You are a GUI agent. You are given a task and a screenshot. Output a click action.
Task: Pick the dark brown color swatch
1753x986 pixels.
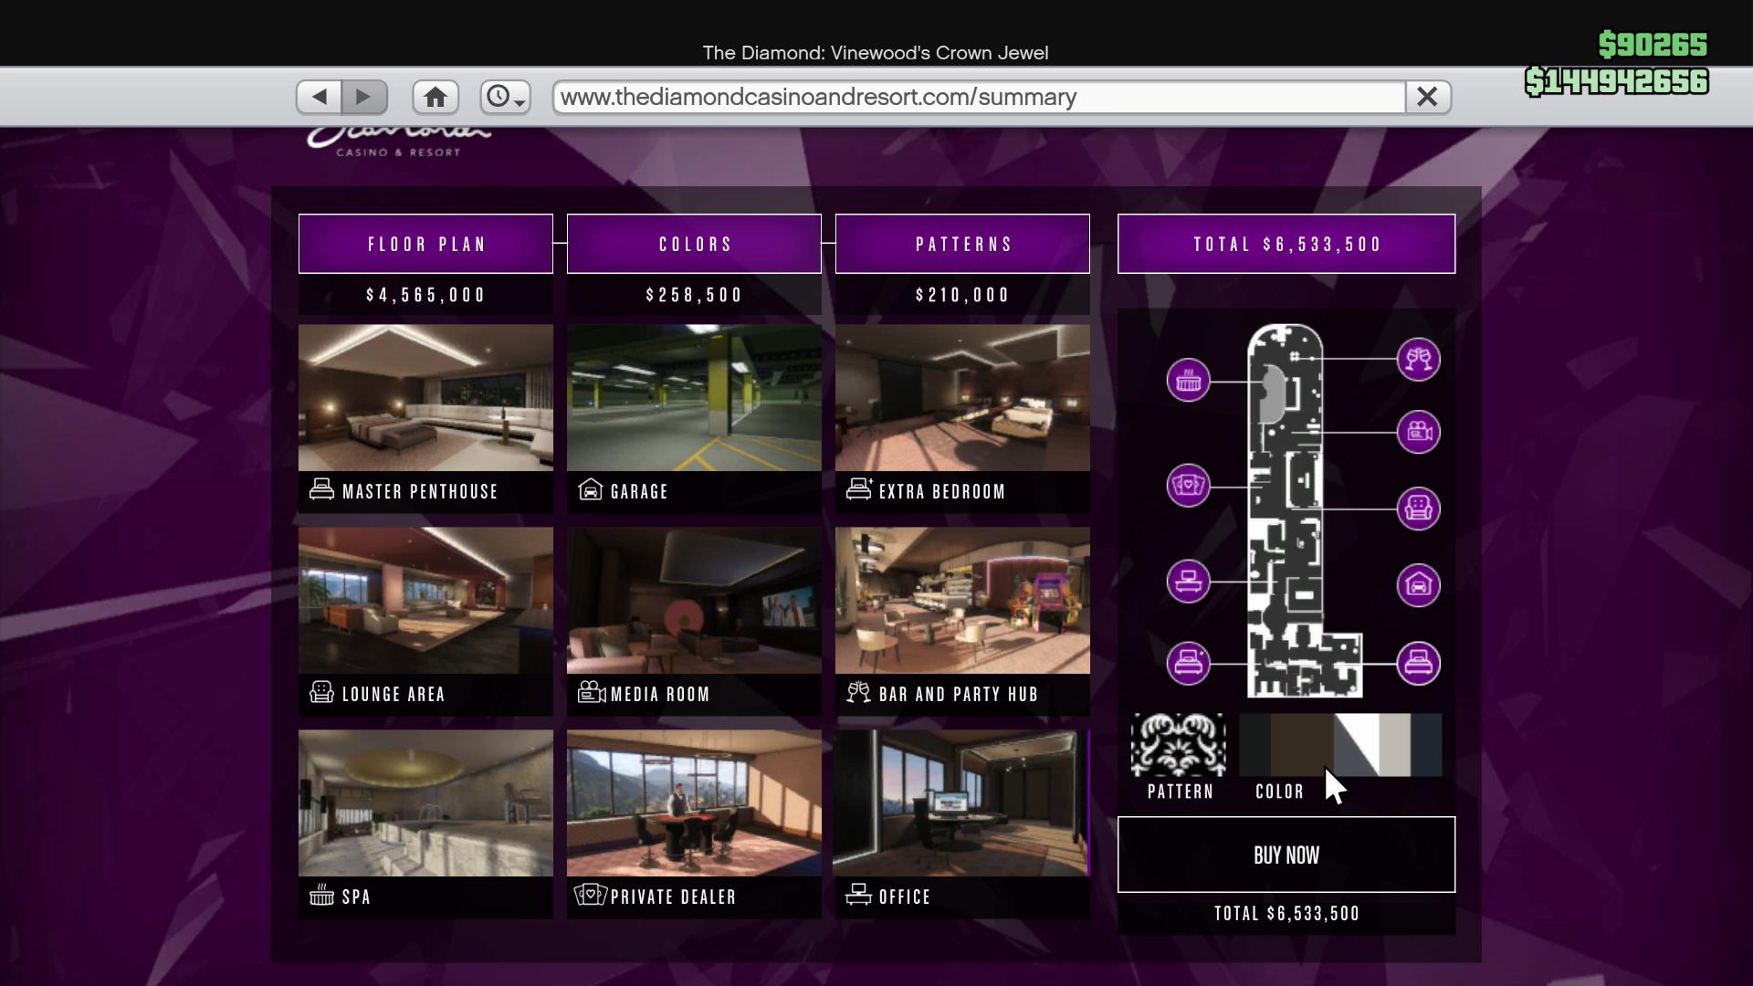tap(1302, 745)
